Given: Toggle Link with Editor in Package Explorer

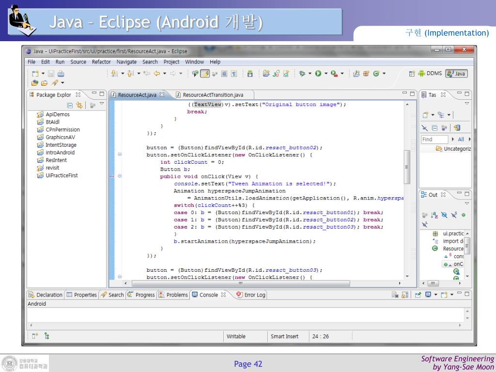Looking at the screenshot, I should pos(79,105).
